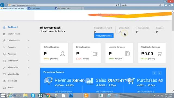This screenshot has height=98, width=174.
Task: Click the wallet icon in Binary Earnings card
Action: pyautogui.click(x=95, y=54)
